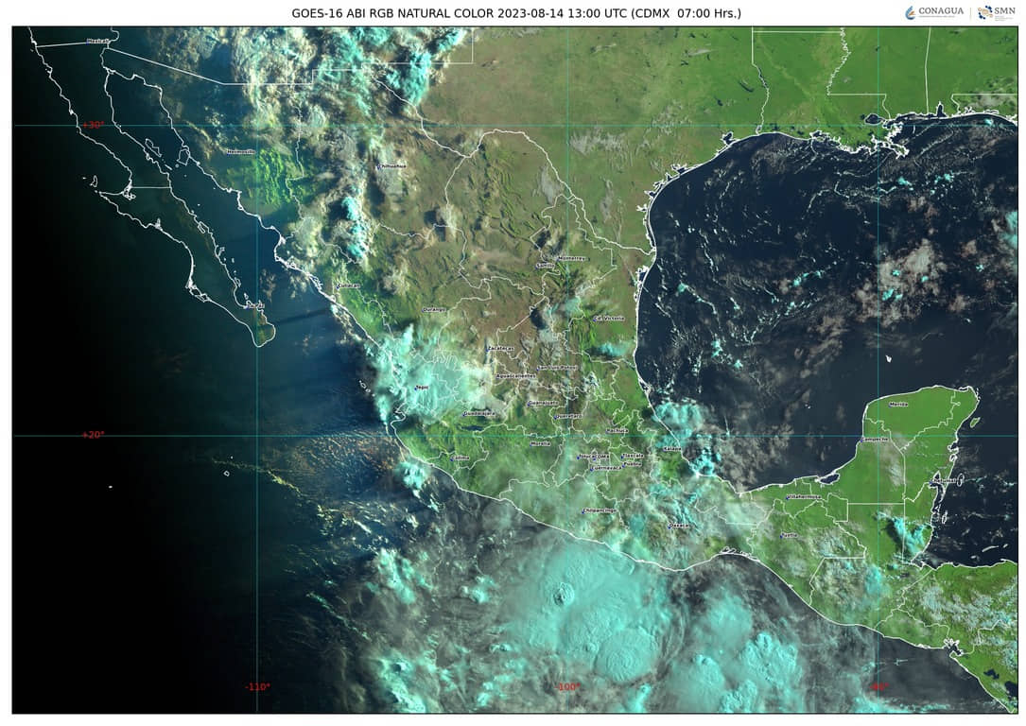The height and width of the screenshot is (726, 1026).
Task: Select the Chilpancingo city marker
Action: click(x=599, y=510)
